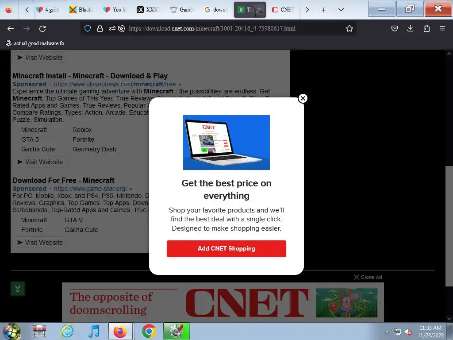The image size is (453, 340).
Task: Switch to the '4 girls' tab
Action: 48,10
